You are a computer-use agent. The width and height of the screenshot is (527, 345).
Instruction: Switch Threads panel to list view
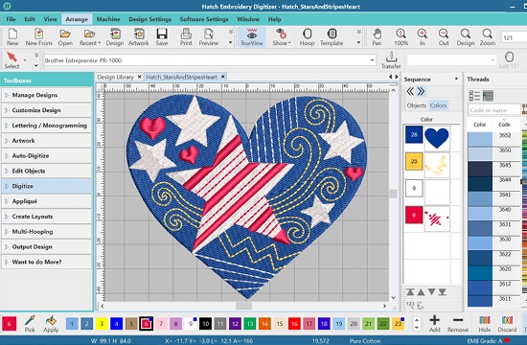474,96
